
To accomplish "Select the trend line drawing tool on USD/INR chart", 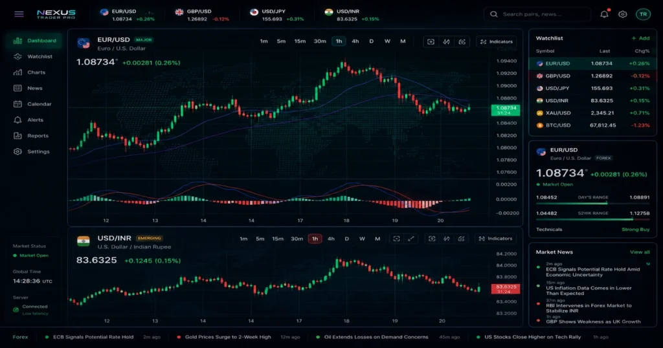I will (x=411, y=239).
